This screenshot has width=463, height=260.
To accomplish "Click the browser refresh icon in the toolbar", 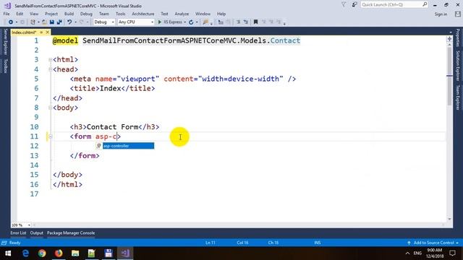I will [x=191, y=22].
